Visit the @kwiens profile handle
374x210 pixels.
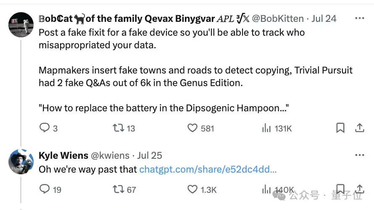pyautogui.click(x=110, y=155)
